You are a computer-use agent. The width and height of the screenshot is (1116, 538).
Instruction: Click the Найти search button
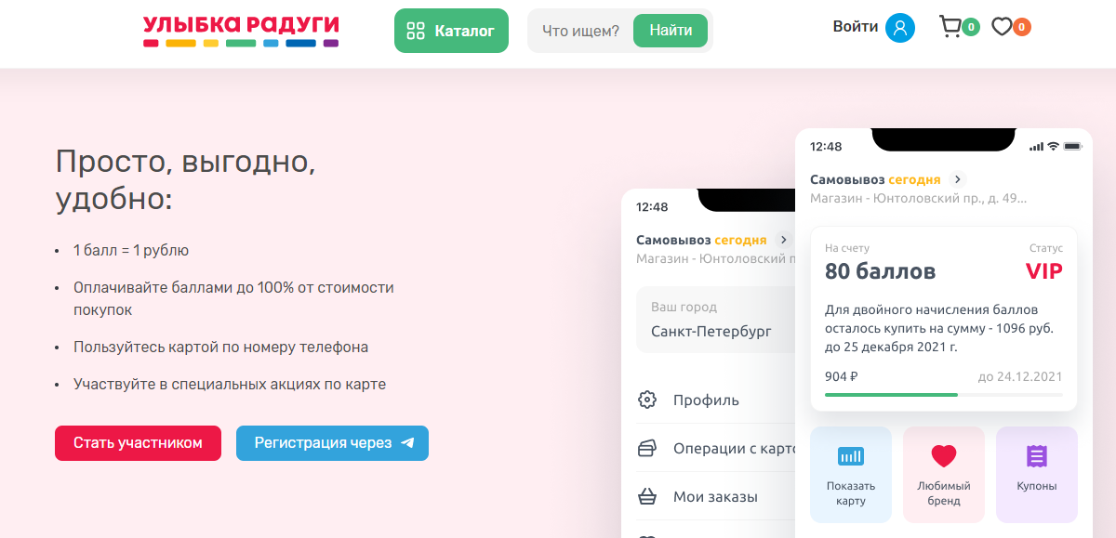pos(670,30)
